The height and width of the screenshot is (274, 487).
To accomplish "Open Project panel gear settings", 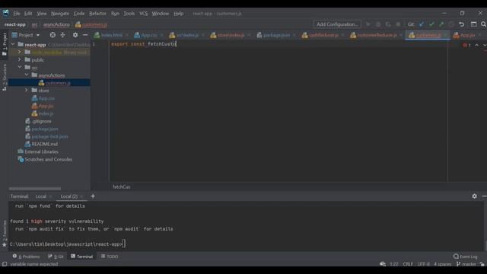I will pyautogui.click(x=75, y=35).
